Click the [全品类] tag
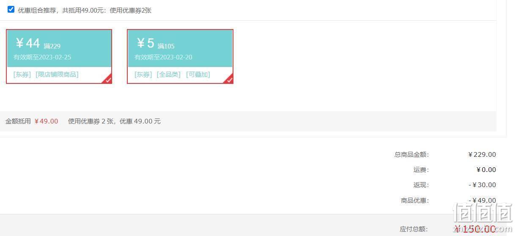 [x=168, y=75]
